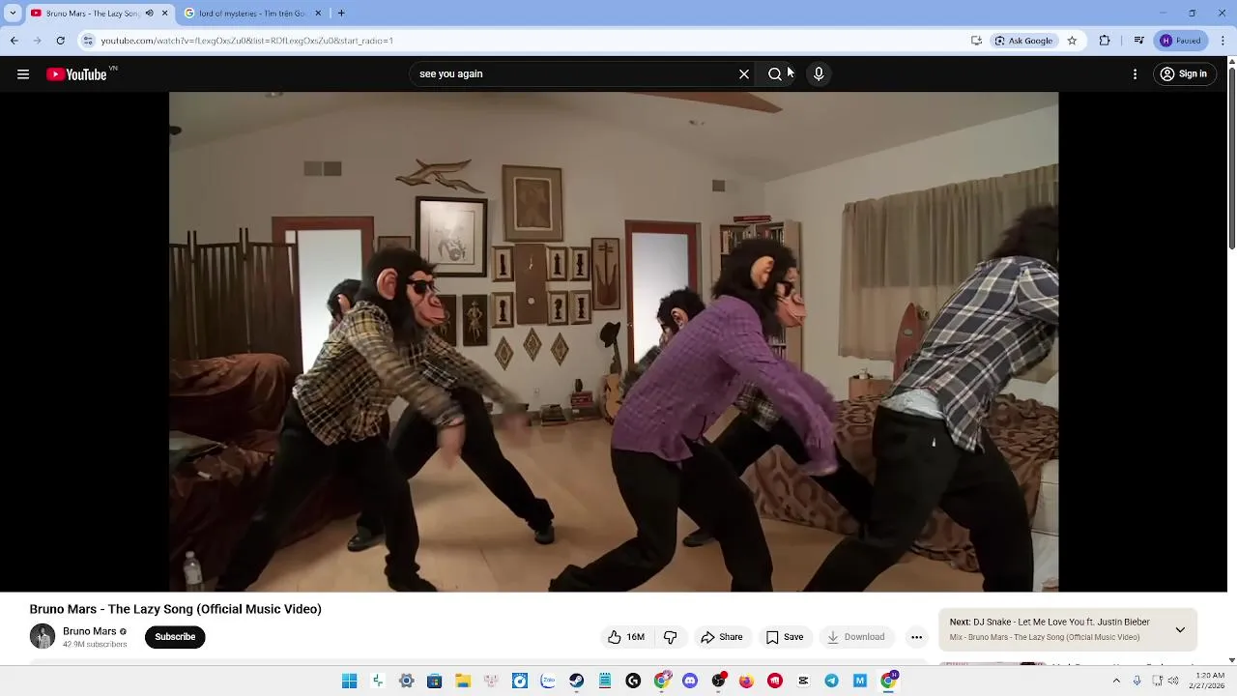Like the Lazy Song video
Image resolution: width=1237 pixels, height=696 pixels.
(626, 637)
